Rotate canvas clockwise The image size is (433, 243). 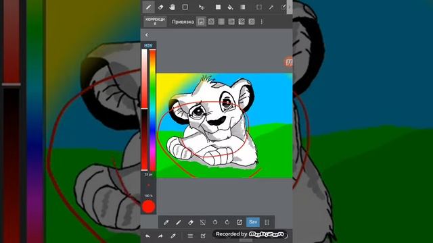pos(227,222)
